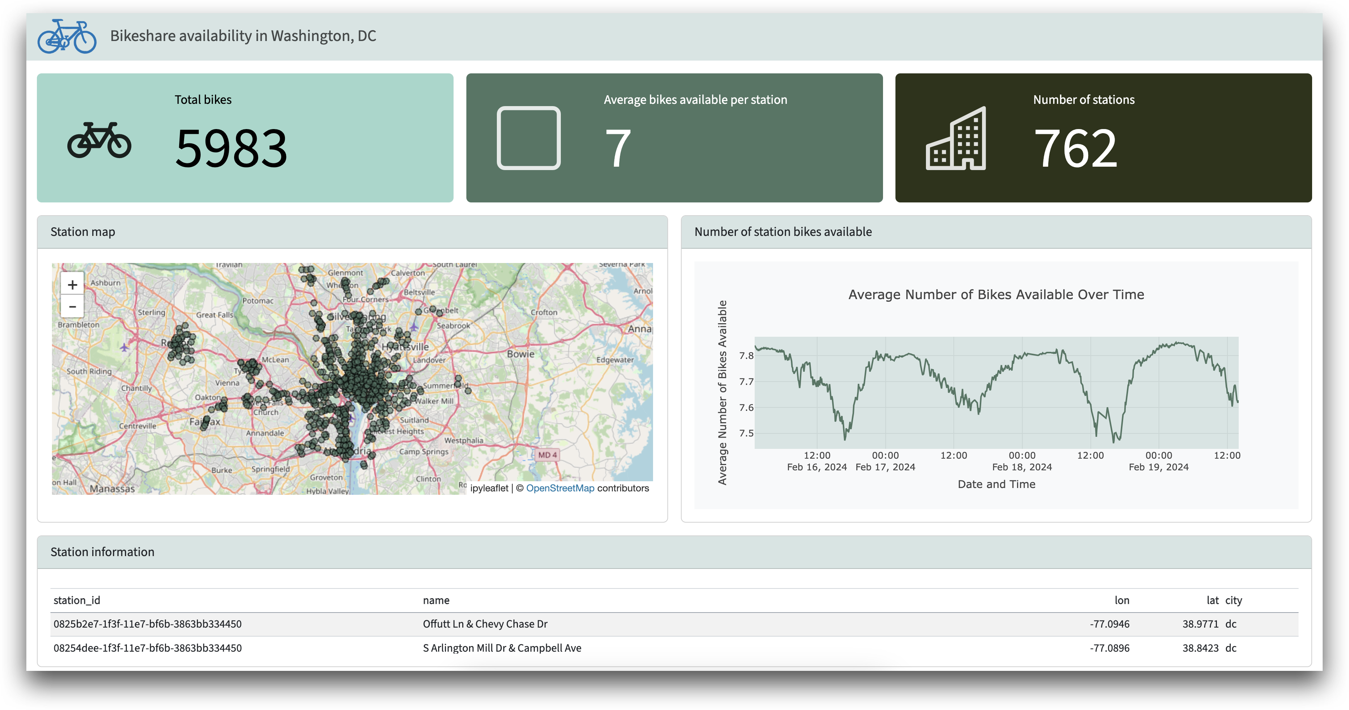Click the station_id column header
Image resolution: width=1349 pixels, height=710 pixels.
click(76, 600)
